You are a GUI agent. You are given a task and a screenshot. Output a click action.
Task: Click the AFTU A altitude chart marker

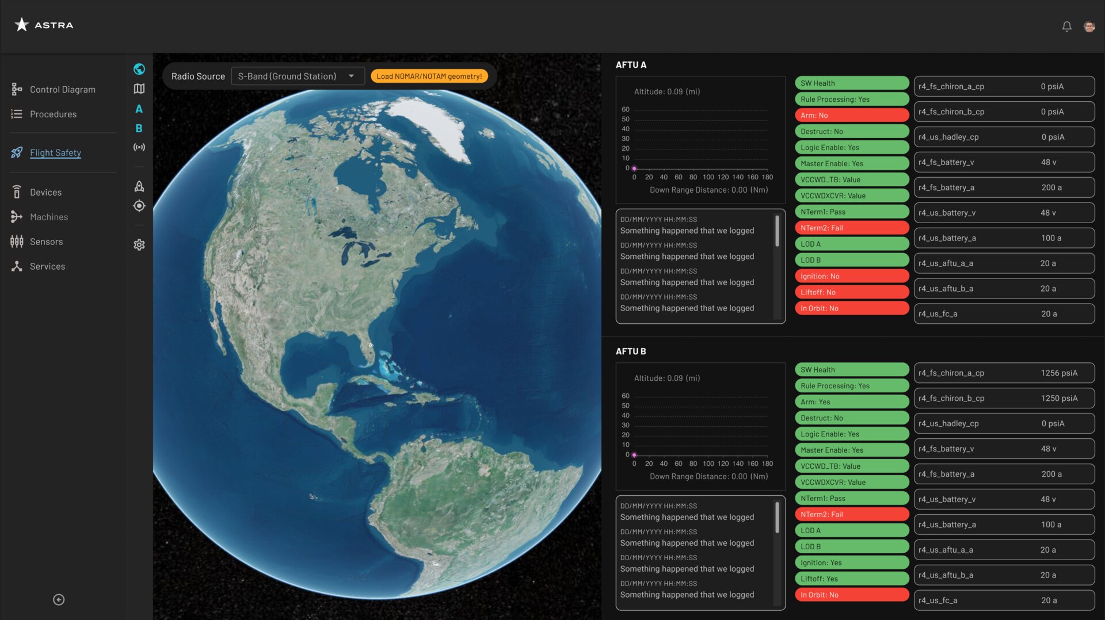634,169
